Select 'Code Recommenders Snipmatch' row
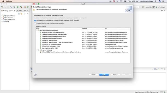Image resolution: width=167 pixels, height=93 pixels. tap(83, 38)
